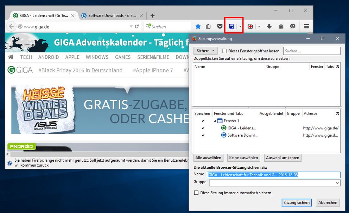Toggle the save checkmark for Fenster 1
The width and height of the screenshot is (349, 213).
click(203, 121)
